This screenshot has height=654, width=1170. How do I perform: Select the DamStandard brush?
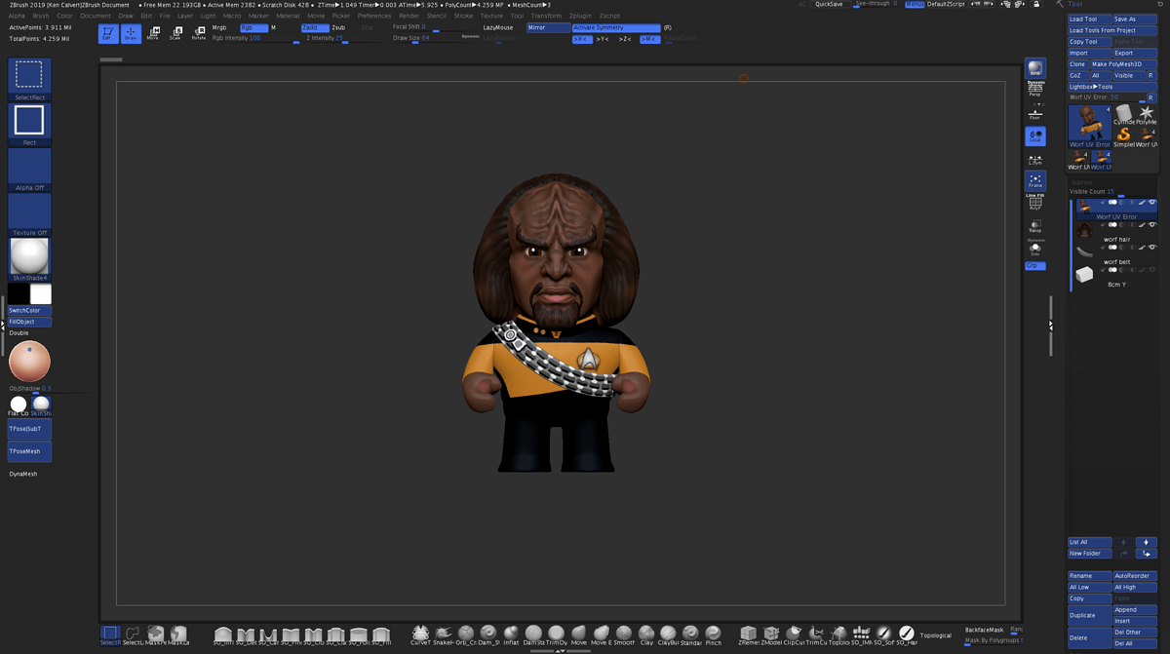(533, 635)
